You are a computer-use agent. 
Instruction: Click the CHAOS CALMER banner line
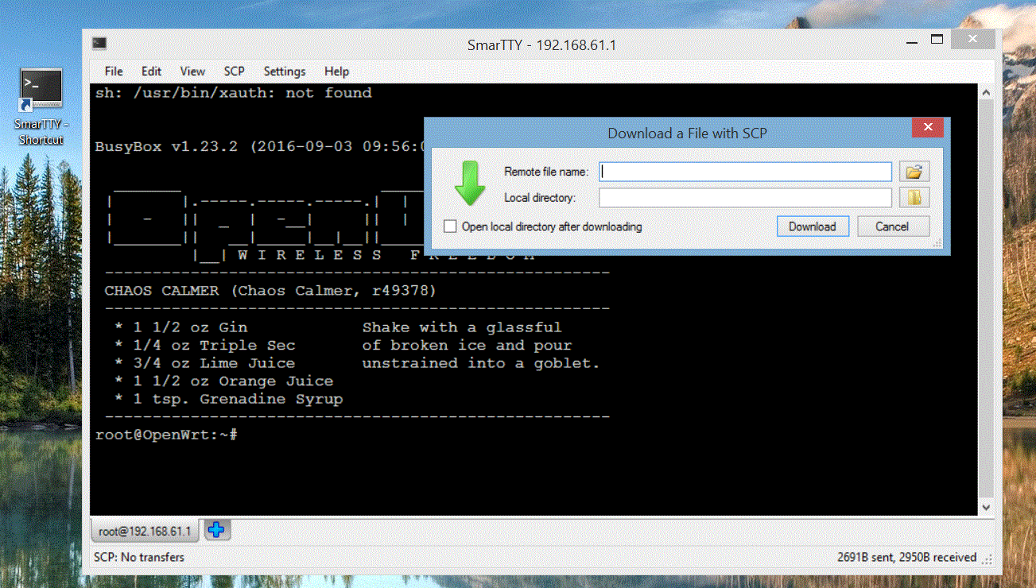tap(270, 291)
